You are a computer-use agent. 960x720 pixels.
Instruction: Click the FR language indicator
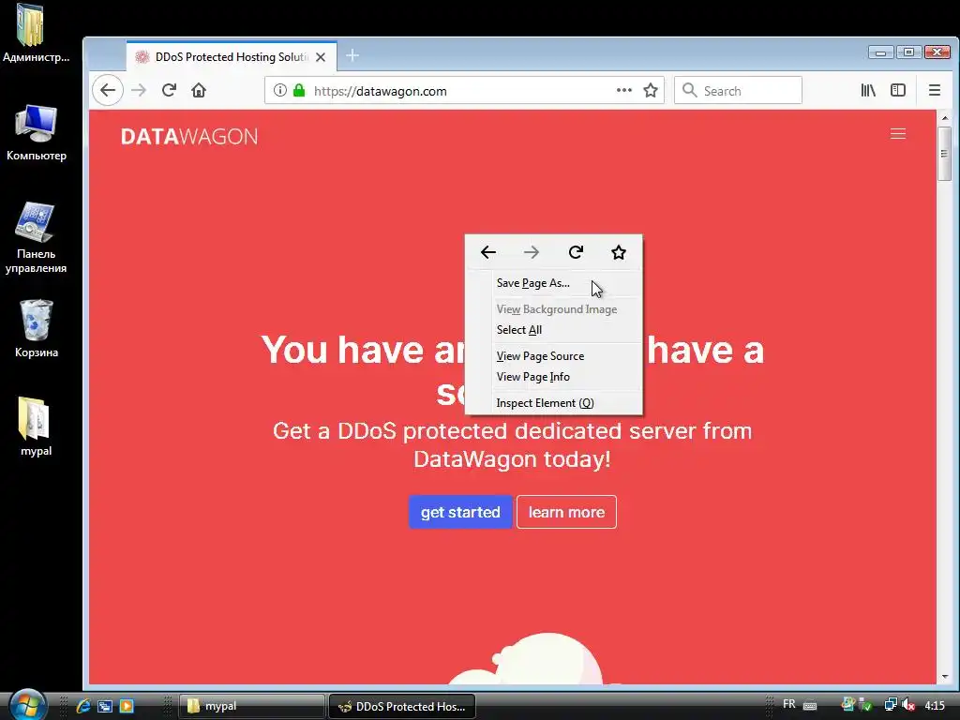pyautogui.click(x=789, y=704)
